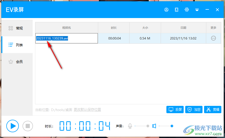
Task: Open the settings gear icon
Action: (187, 10)
